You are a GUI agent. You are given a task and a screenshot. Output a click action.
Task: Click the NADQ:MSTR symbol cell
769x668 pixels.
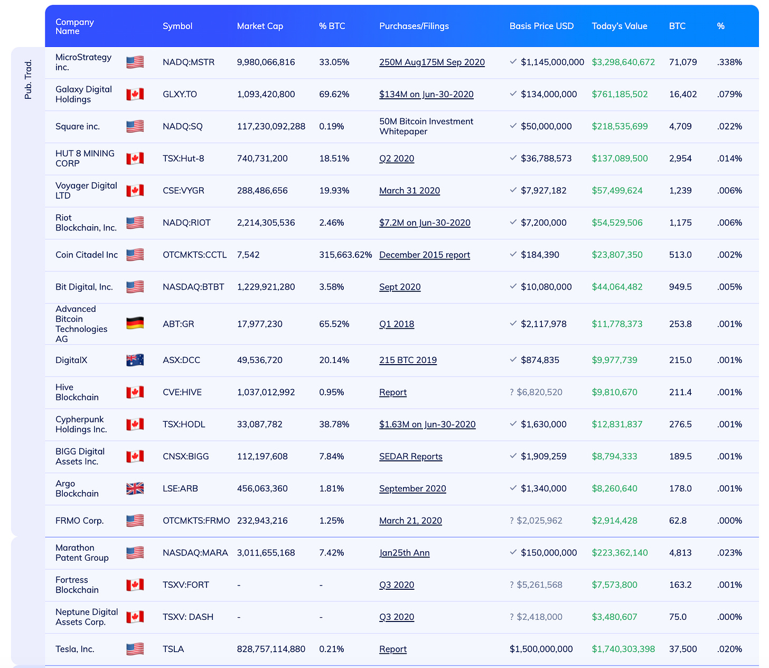click(x=189, y=62)
